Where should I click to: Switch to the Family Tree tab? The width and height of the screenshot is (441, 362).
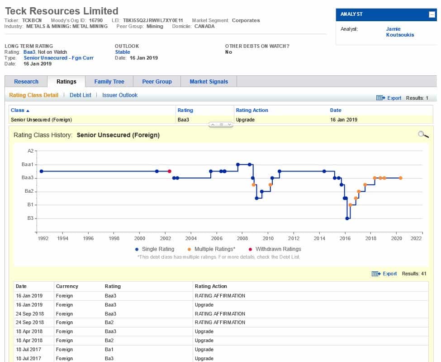(x=109, y=82)
